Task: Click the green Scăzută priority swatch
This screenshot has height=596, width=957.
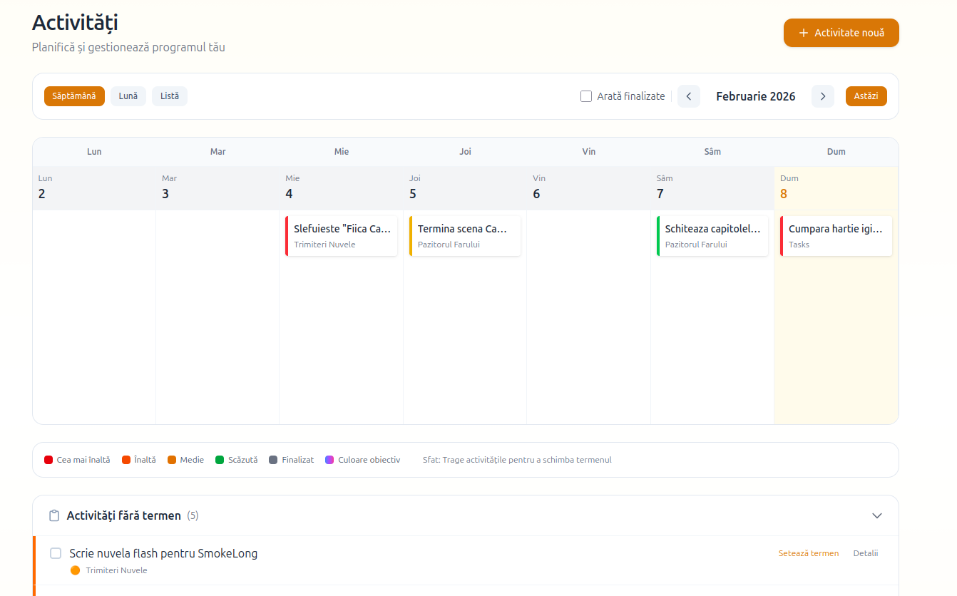Action: coord(220,460)
